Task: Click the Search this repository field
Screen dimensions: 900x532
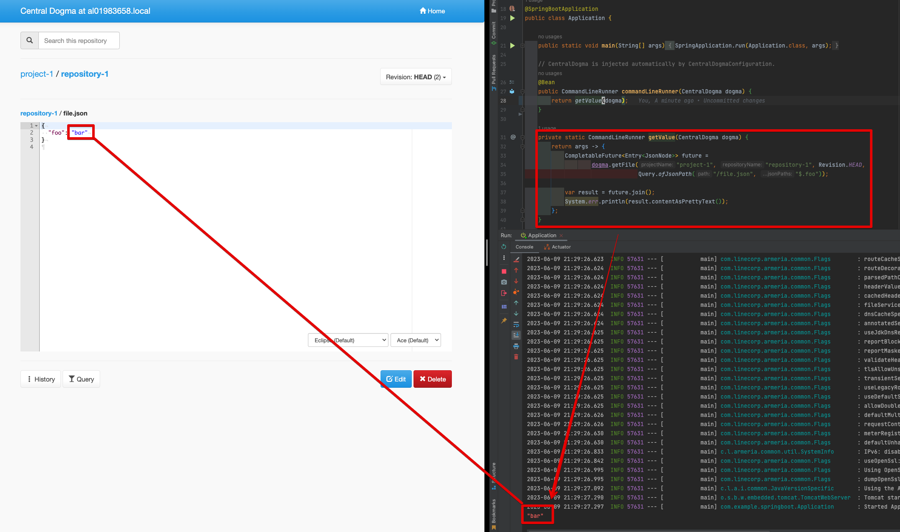Action: point(79,40)
